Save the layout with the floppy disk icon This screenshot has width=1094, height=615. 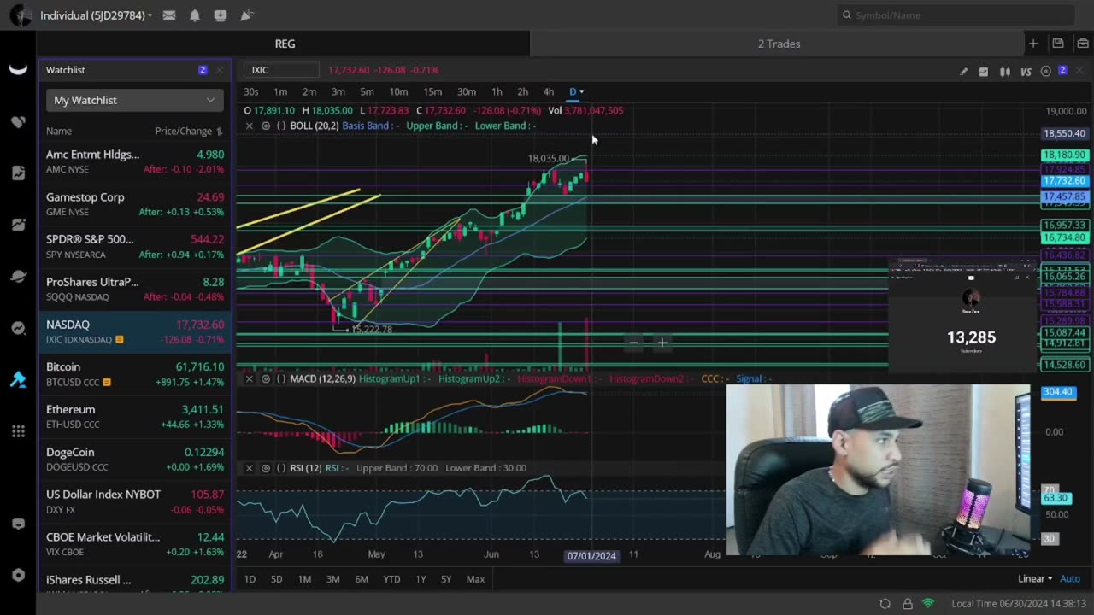point(1058,44)
